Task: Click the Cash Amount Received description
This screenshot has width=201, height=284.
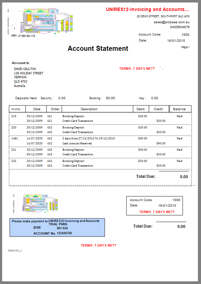Action: [77, 143]
